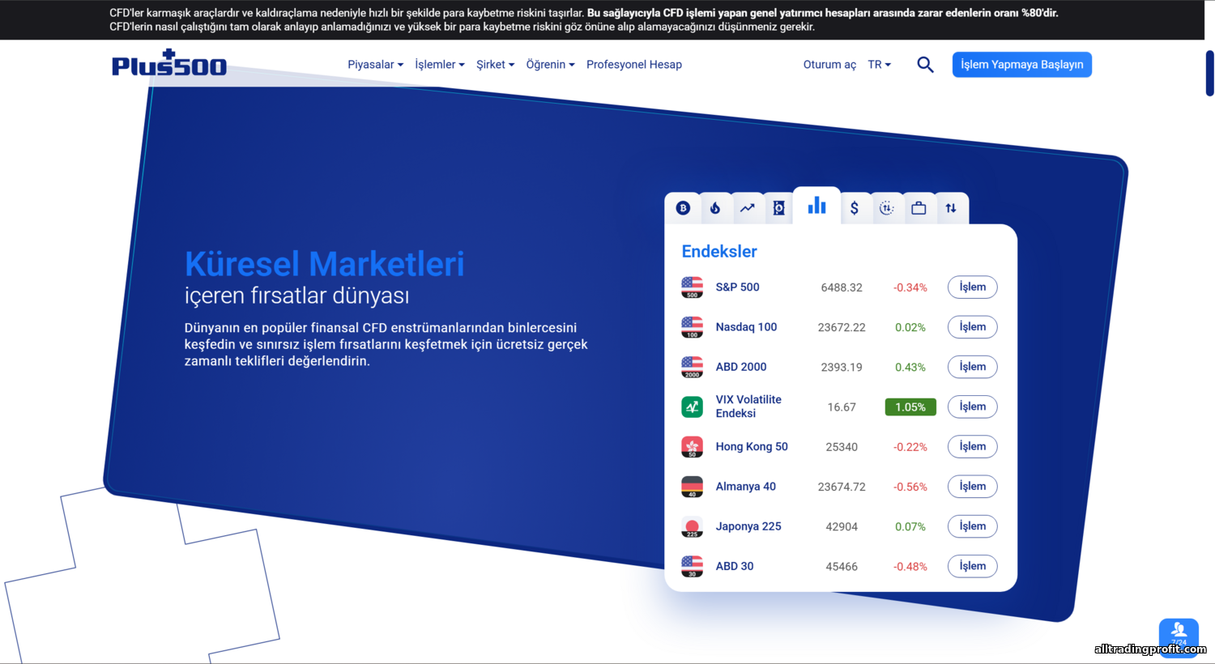Expand the Piyasalar dropdown menu

[375, 65]
